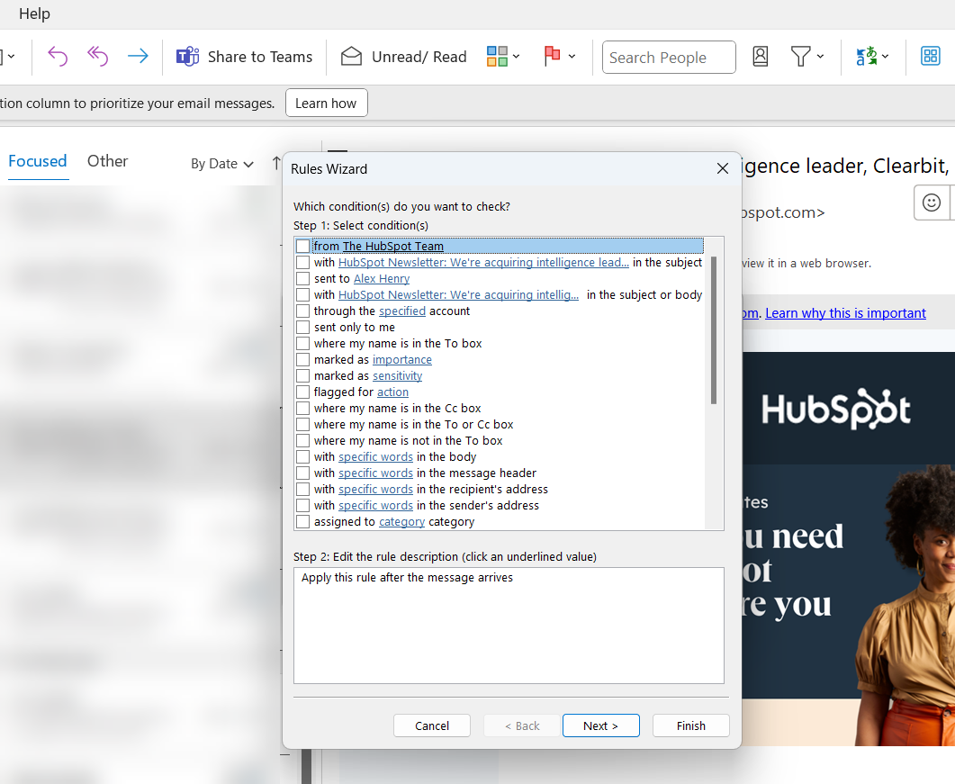Click the Next > button
Screen dimensions: 955x784
600,725
